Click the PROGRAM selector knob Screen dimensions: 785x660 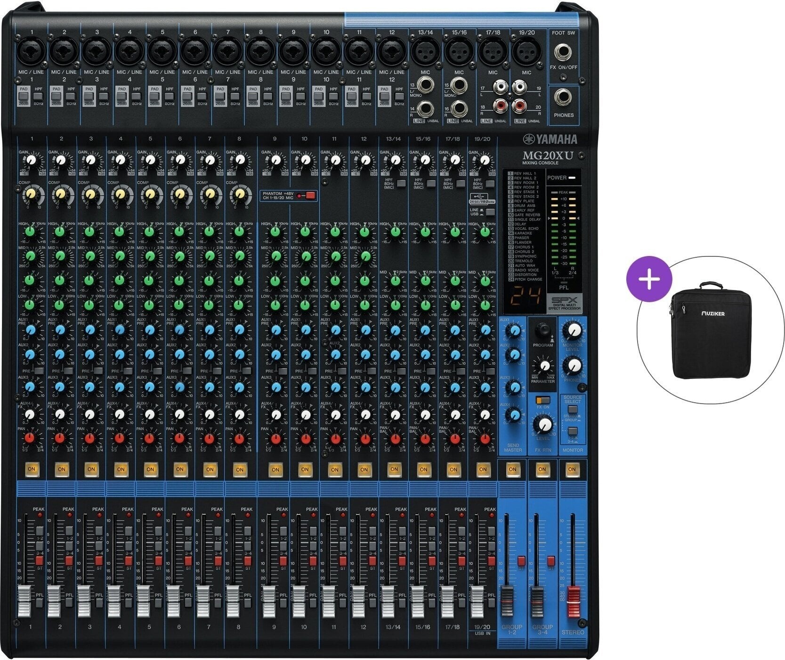click(x=543, y=329)
